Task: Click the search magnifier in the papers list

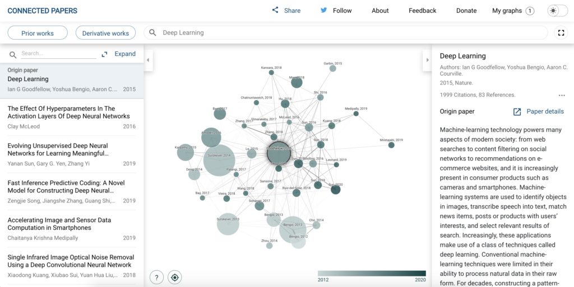Action: tap(13, 55)
